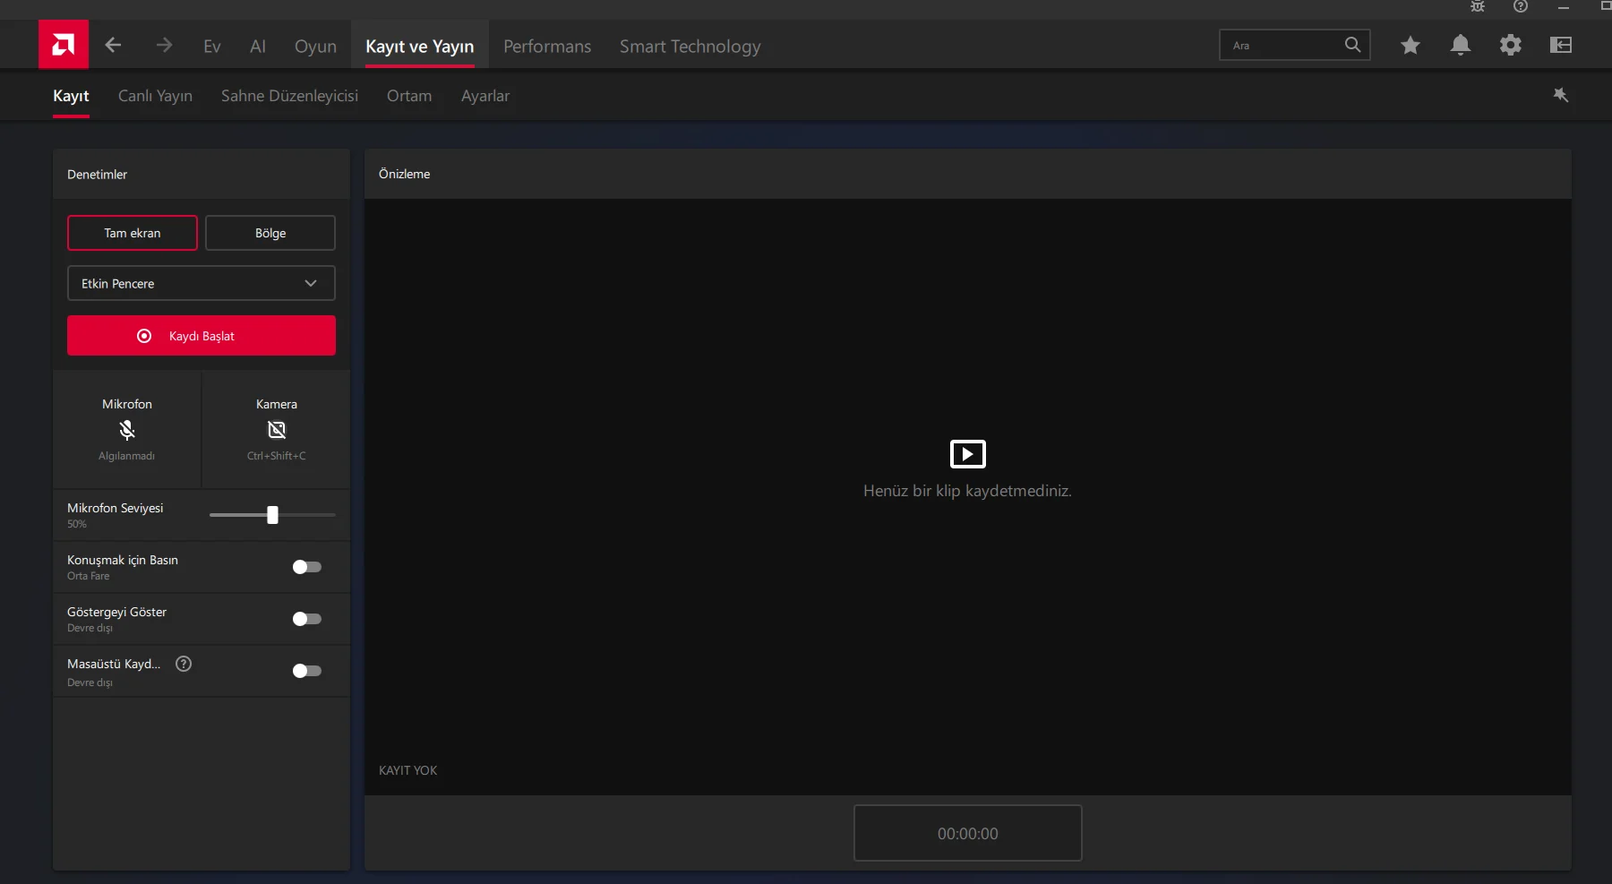The height and width of the screenshot is (884, 1612).
Task: Open the Ayarlar sub-tab
Action: (485, 96)
